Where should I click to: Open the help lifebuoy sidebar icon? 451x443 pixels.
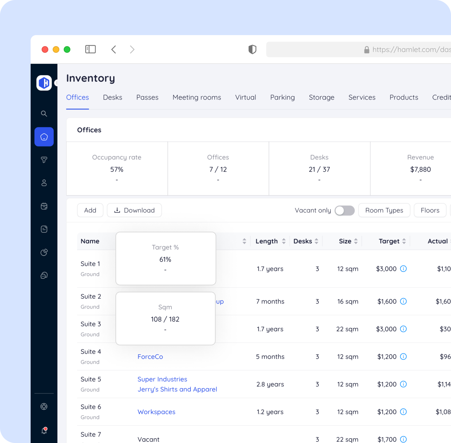pyautogui.click(x=44, y=407)
